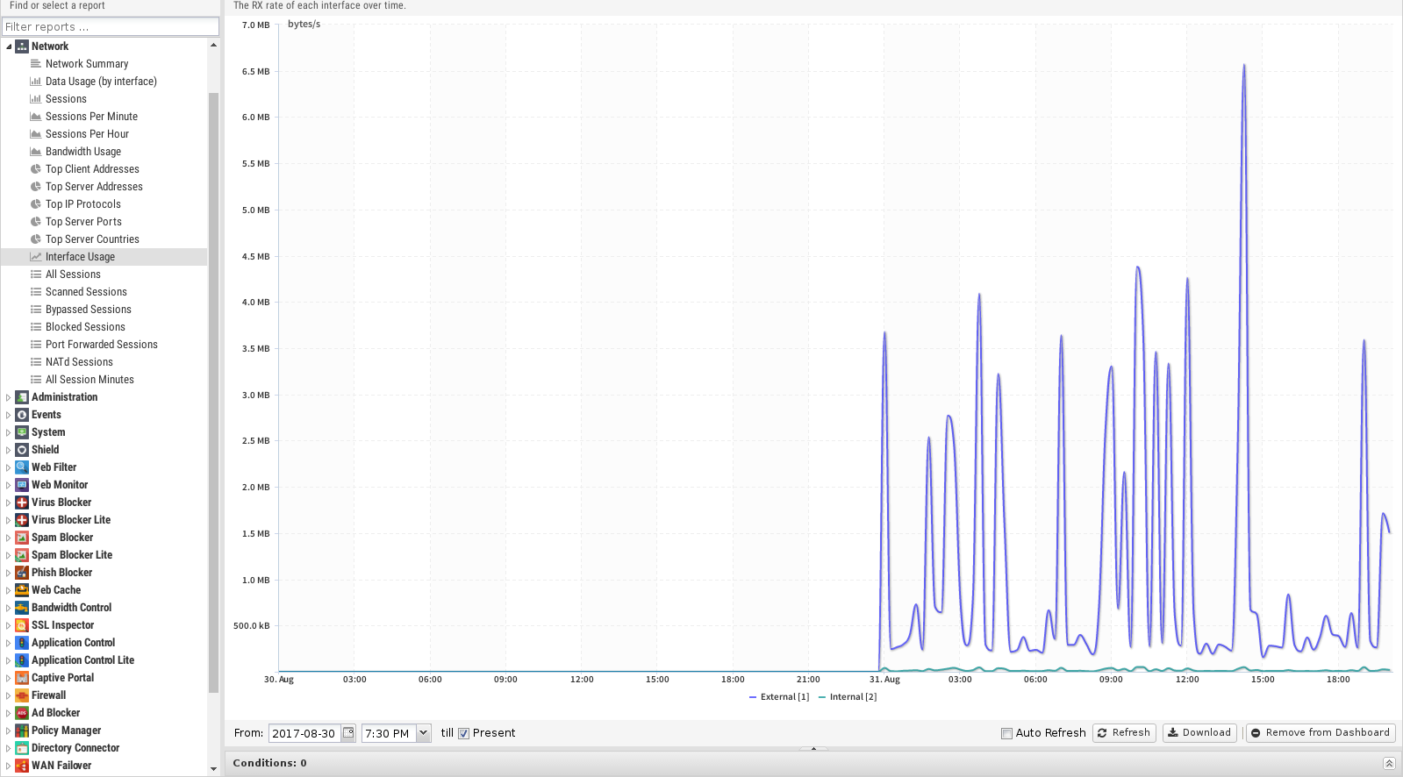This screenshot has width=1403, height=777.
Task: Click the Events category icon
Action: (22, 415)
